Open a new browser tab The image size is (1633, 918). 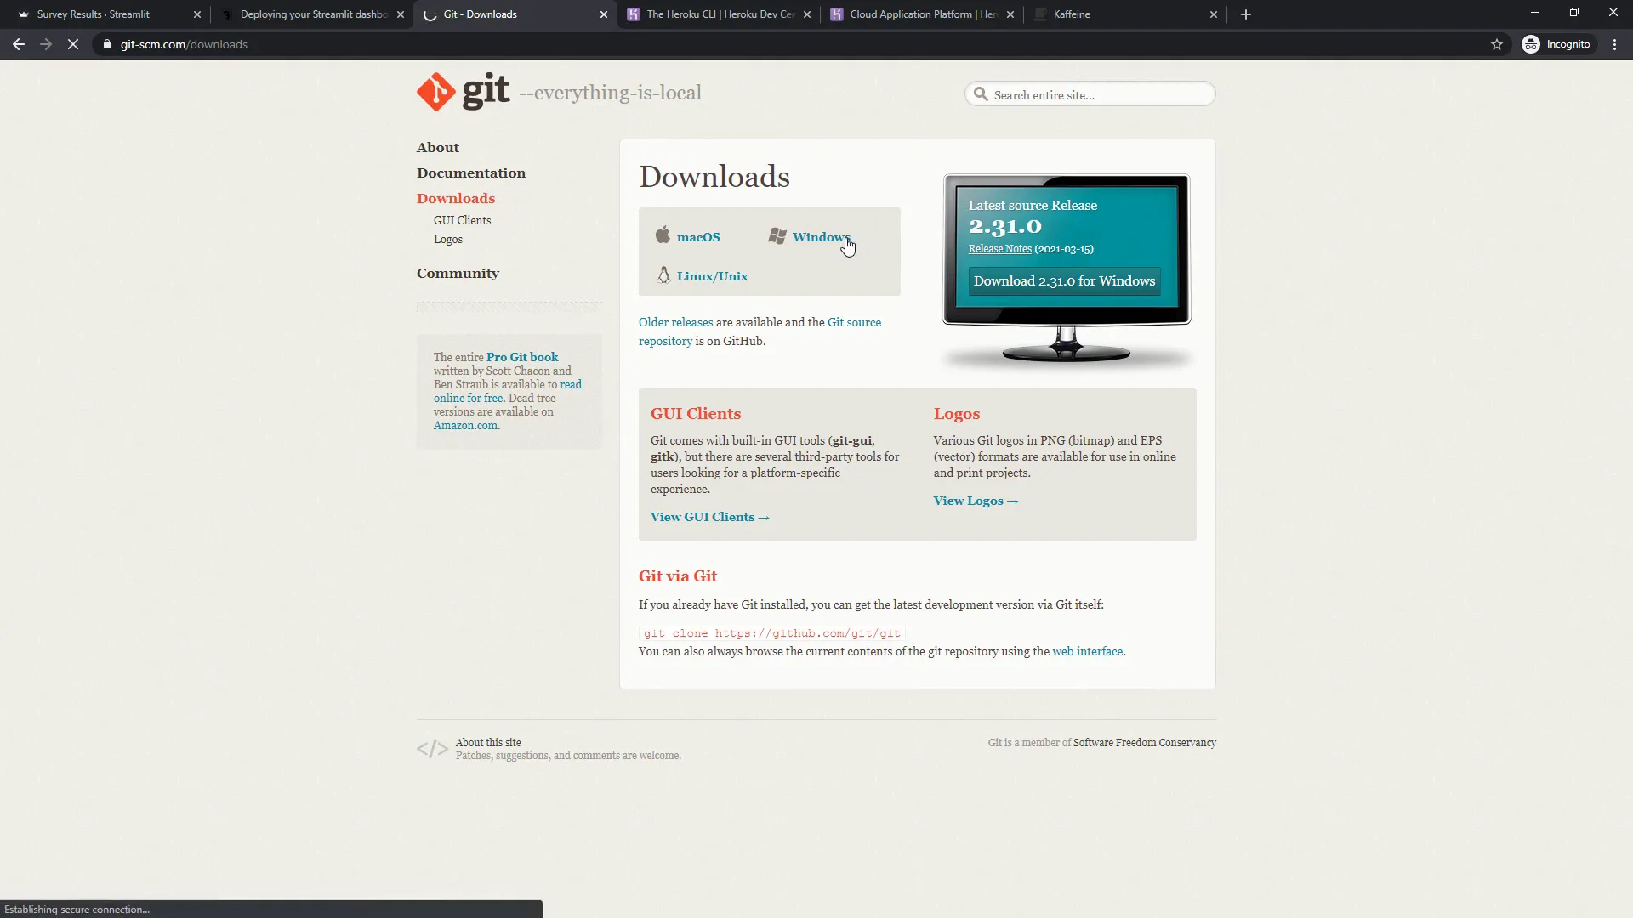(x=1246, y=14)
